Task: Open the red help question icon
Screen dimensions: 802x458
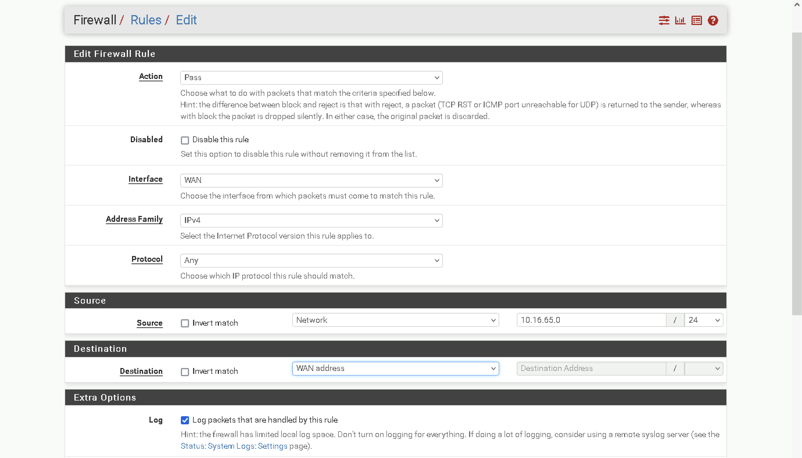Action: 713,20
